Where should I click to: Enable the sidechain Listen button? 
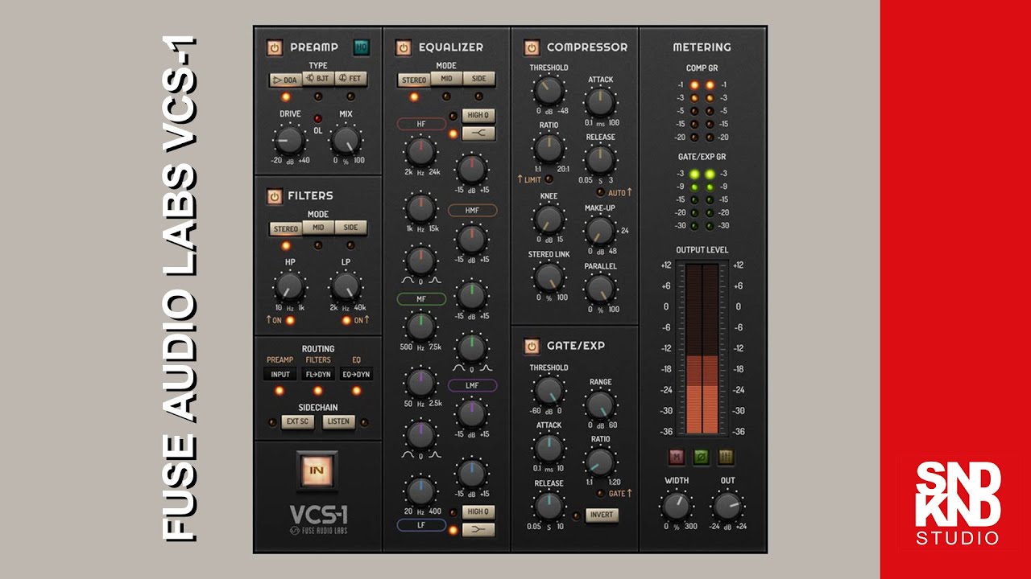(x=339, y=421)
